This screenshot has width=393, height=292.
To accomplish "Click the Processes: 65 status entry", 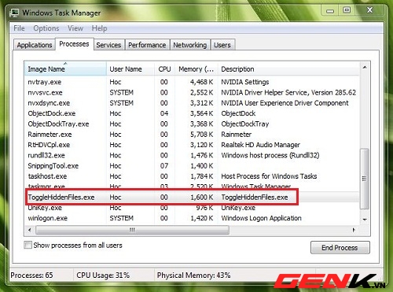I will 31,275.
